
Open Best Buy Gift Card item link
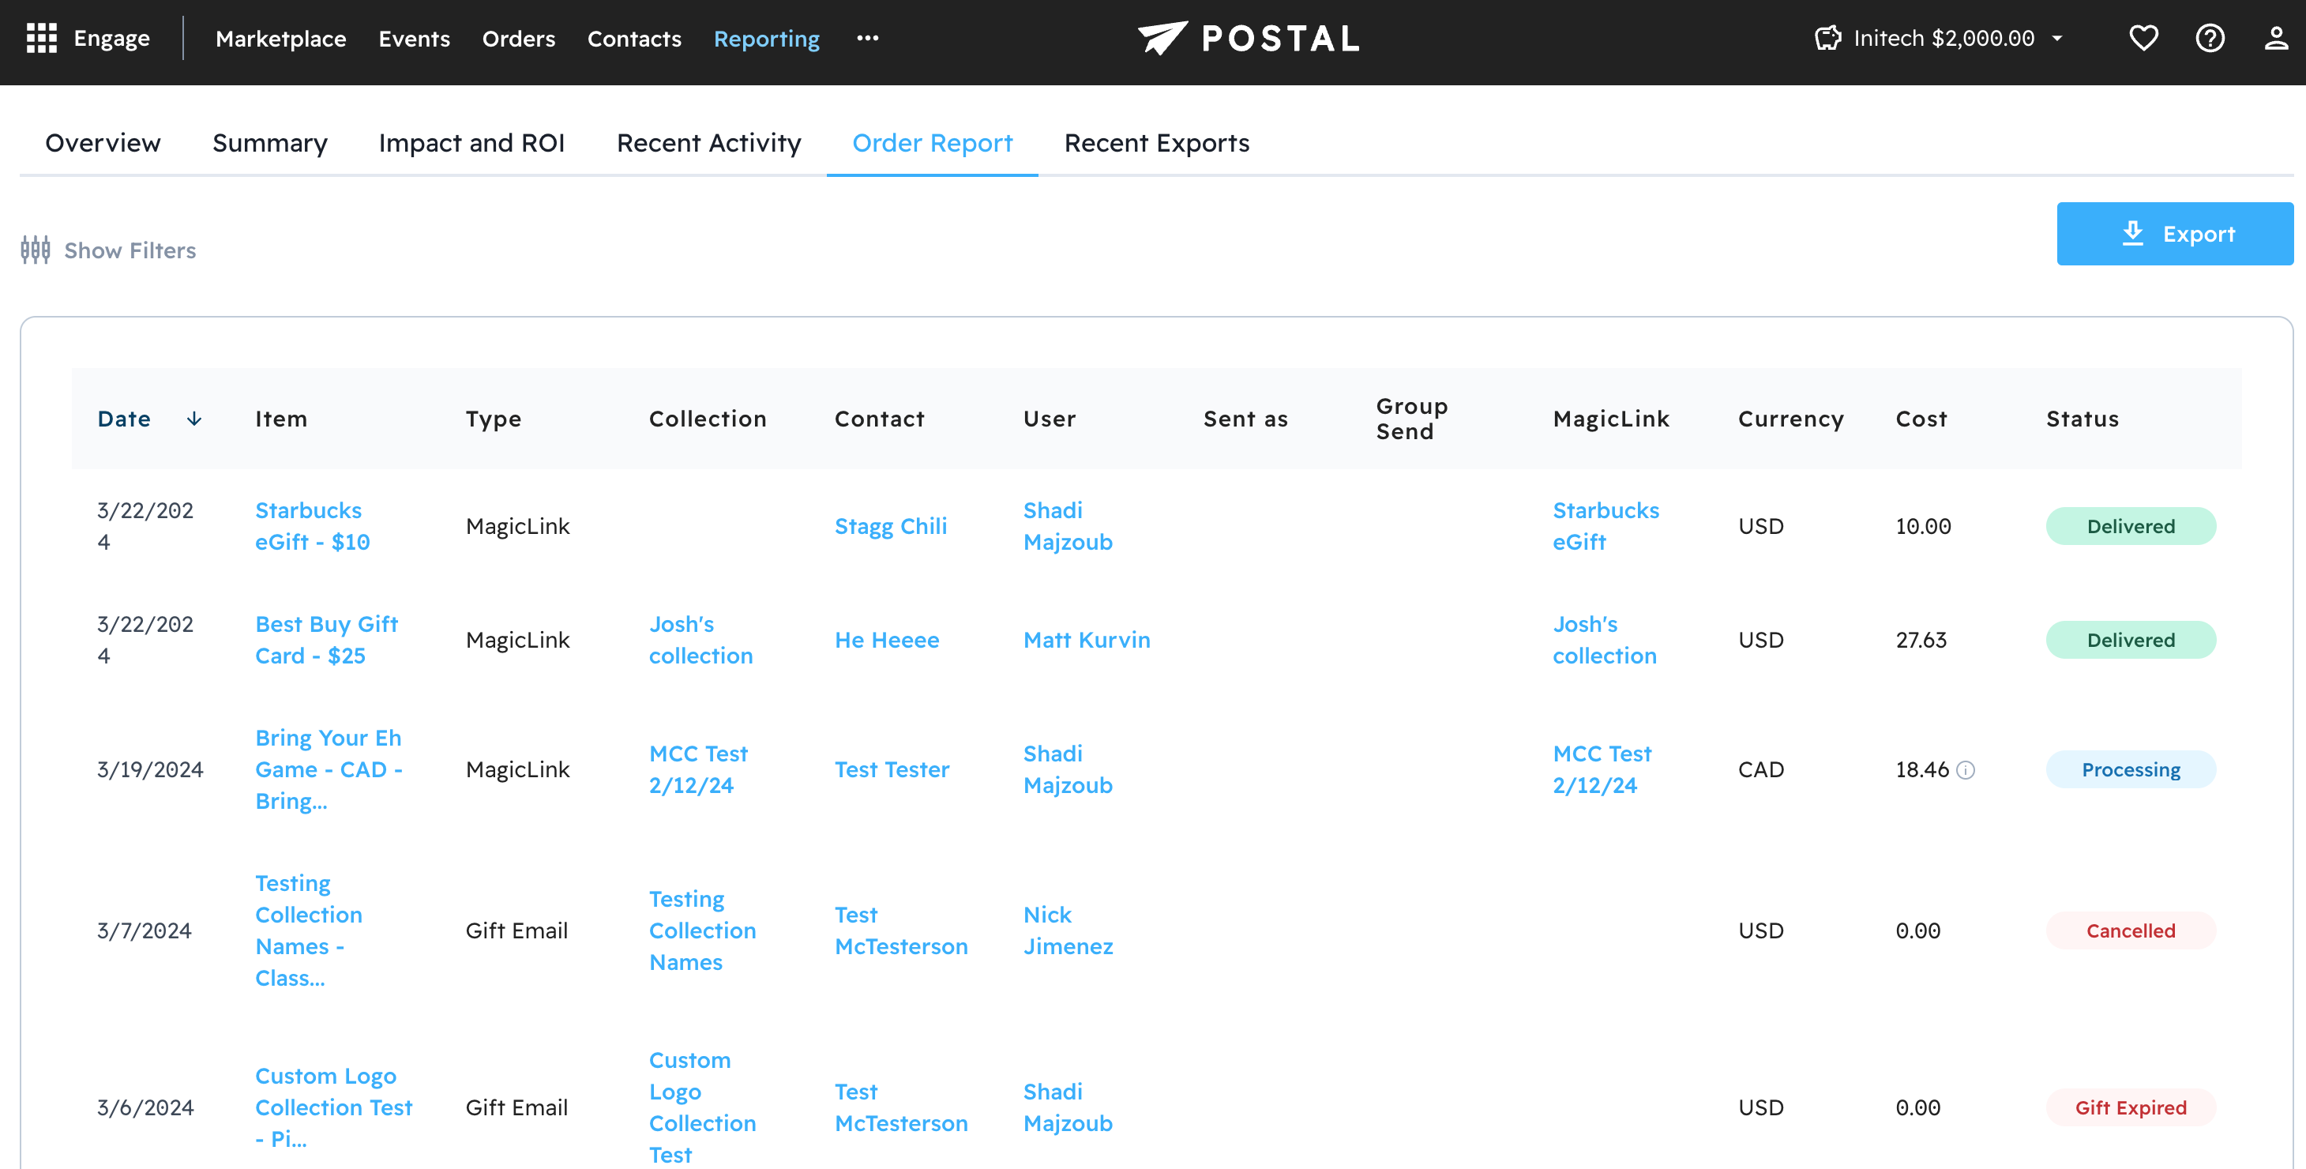pyautogui.click(x=326, y=640)
